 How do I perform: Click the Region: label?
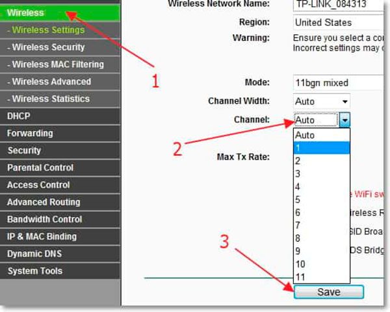[x=254, y=22]
